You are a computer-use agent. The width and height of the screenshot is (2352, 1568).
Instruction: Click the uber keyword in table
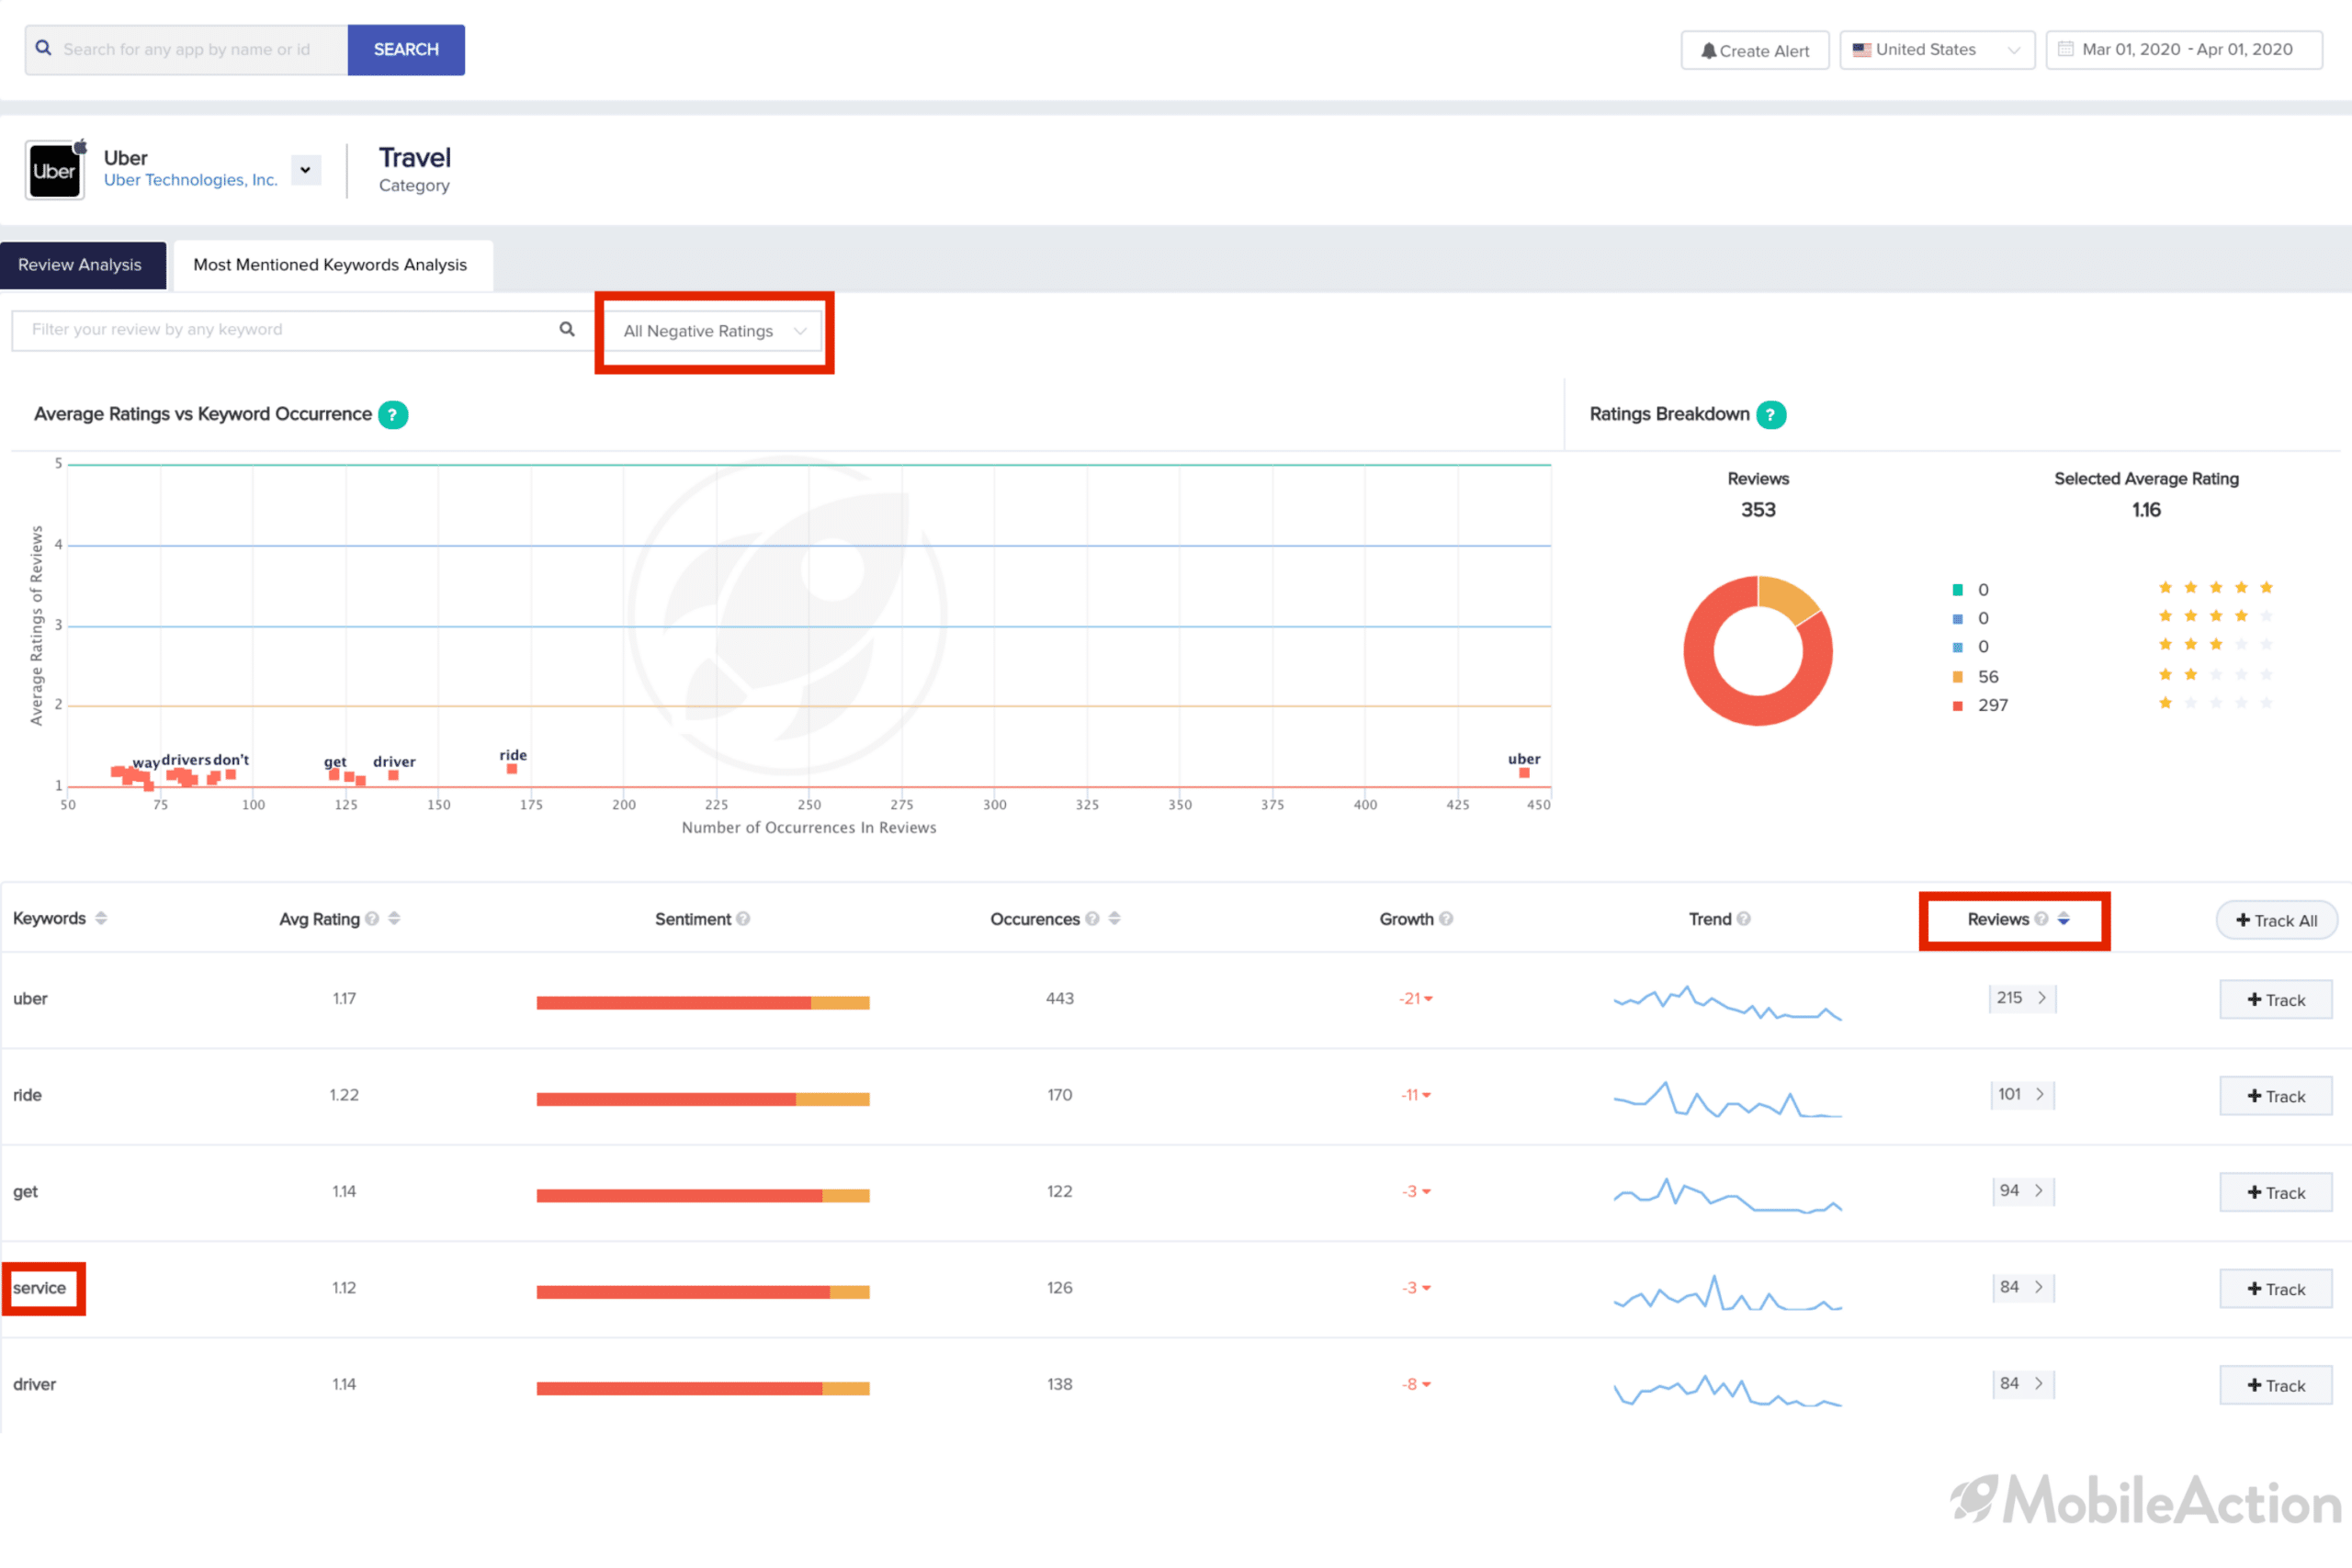coord(30,998)
